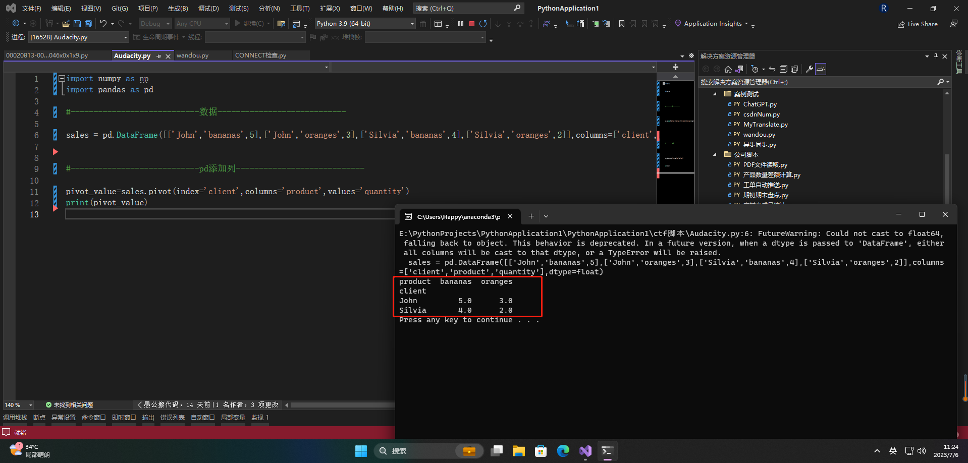Image resolution: width=968 pixels, height=463 pixels.
Task: Collapse the 案例测试 folder in the tree
Action: click(715, 94)
